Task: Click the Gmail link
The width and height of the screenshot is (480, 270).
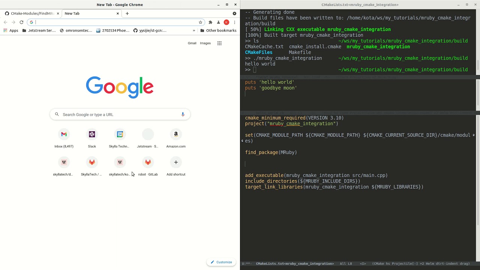Action: (x=192, y=43)
